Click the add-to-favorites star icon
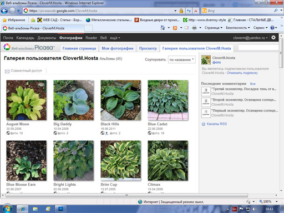The width and height of the screenshot is (284, 213). click(x=33, y=20)
